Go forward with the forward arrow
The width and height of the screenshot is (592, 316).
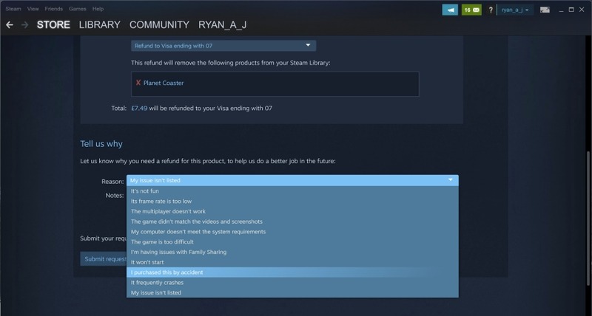click(x=25, y=25)
